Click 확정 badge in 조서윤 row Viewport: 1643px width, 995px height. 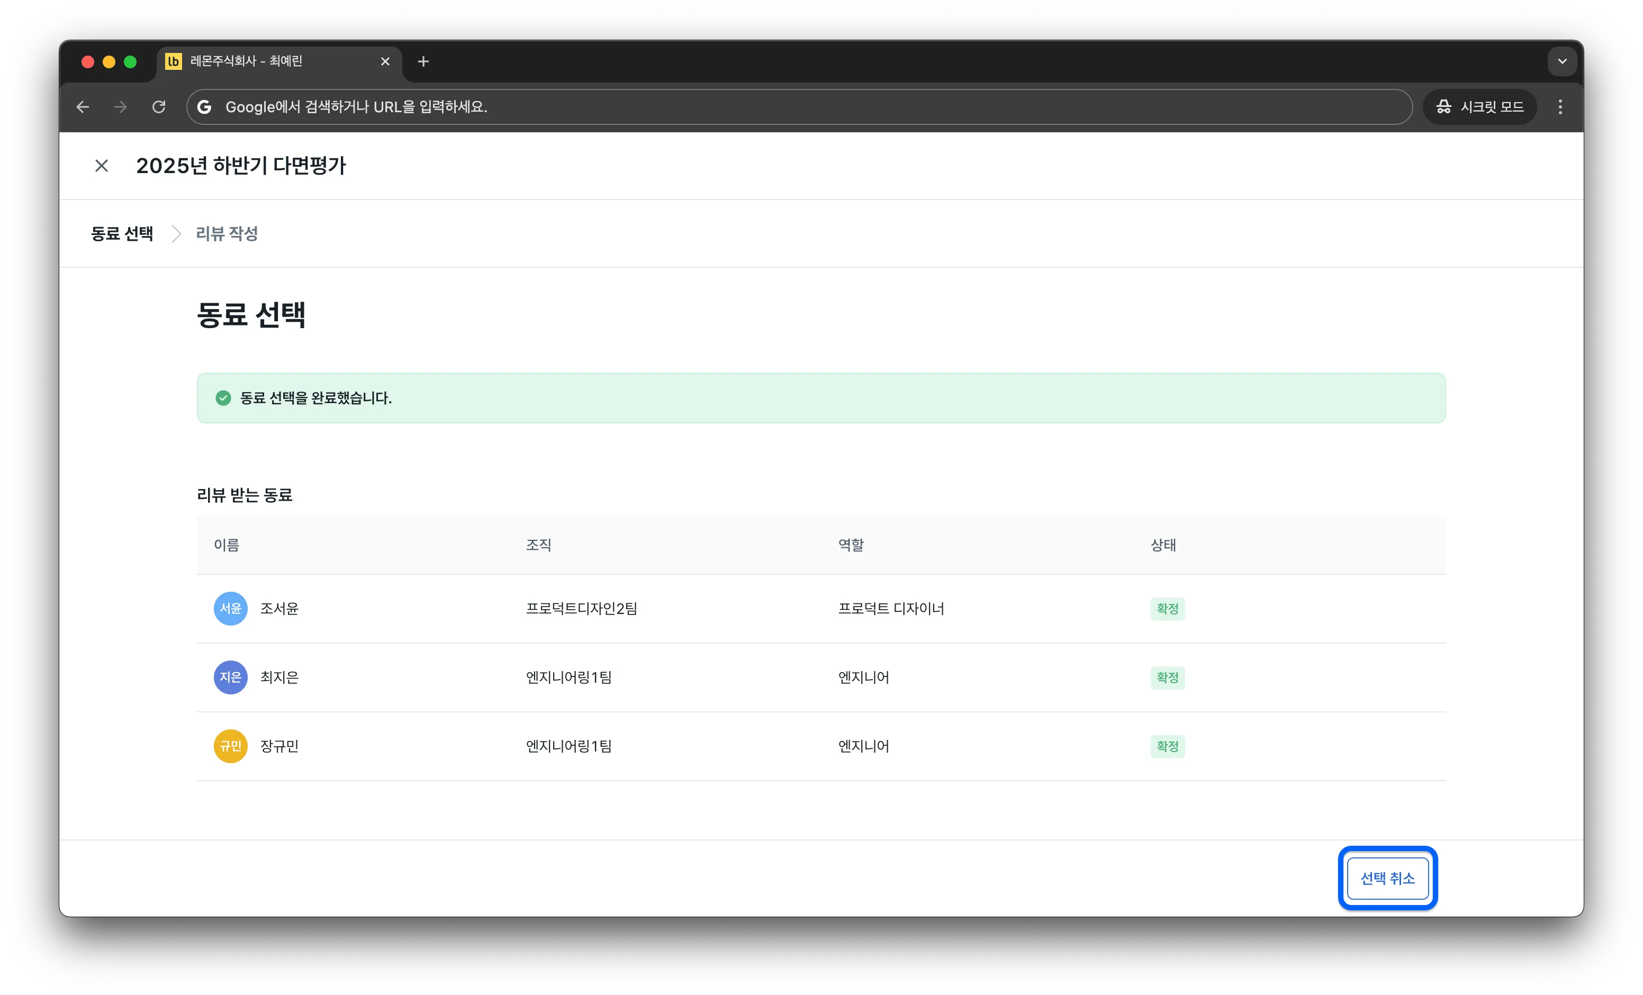[1168, 608]
